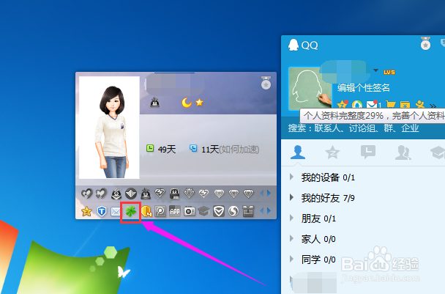
Task: Click the penguin with feather badge icon
Action: pos(116,194)
